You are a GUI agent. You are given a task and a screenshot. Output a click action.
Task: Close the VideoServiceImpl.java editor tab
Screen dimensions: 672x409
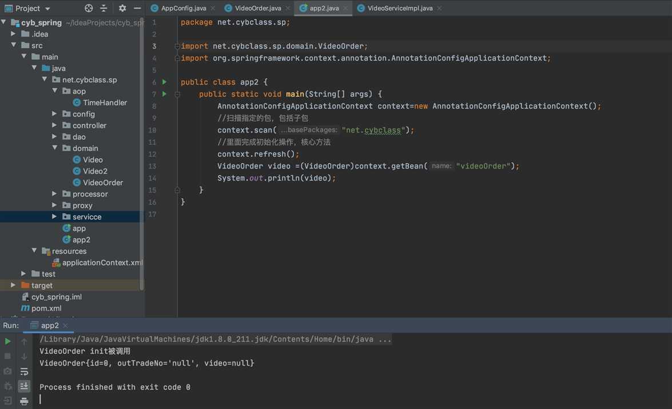pyautogui.click(x=439, y=8)
